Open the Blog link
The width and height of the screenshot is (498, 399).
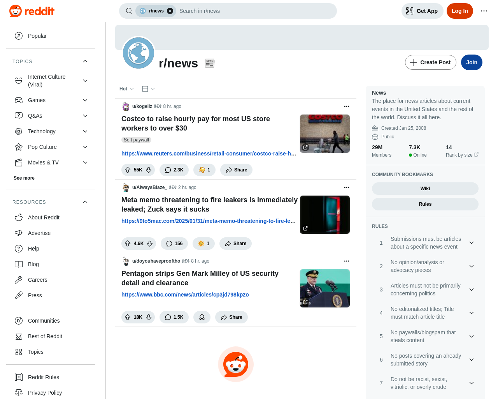point(51,264)
